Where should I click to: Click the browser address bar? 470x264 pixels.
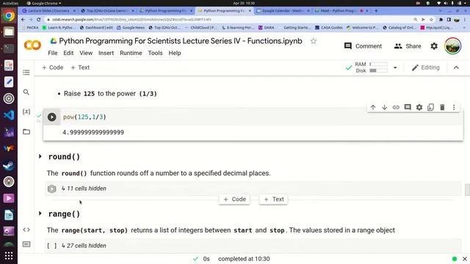coord(228,20)
